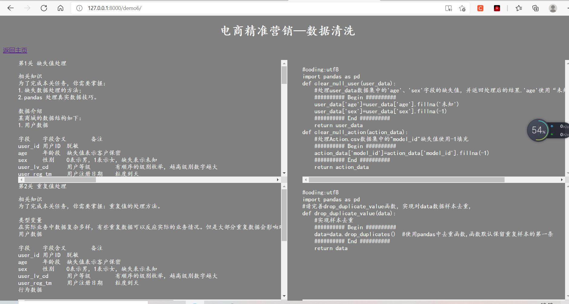Click the down arrow of the 第1关 panel's vertical scrollbar
569x304 pixels.
[284, 173]
